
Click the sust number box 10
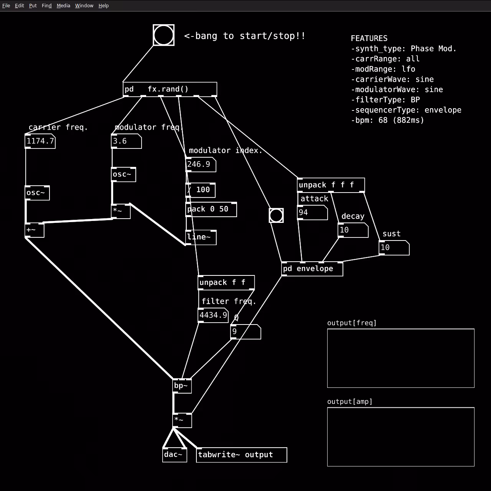tap(394, 248)
